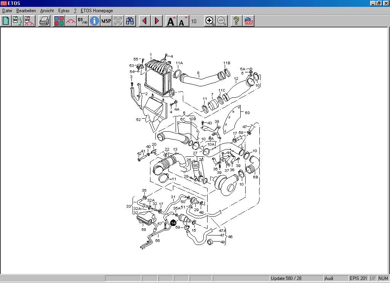The height and width of the screenshot is (283, 390).
Task: Click the 01/00 toolbar icon
Action: tap(83, 21)
